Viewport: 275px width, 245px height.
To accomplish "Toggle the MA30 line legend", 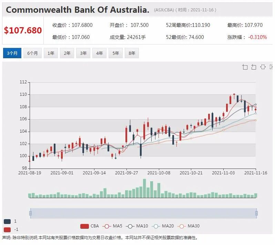I will tap(189, 226).
